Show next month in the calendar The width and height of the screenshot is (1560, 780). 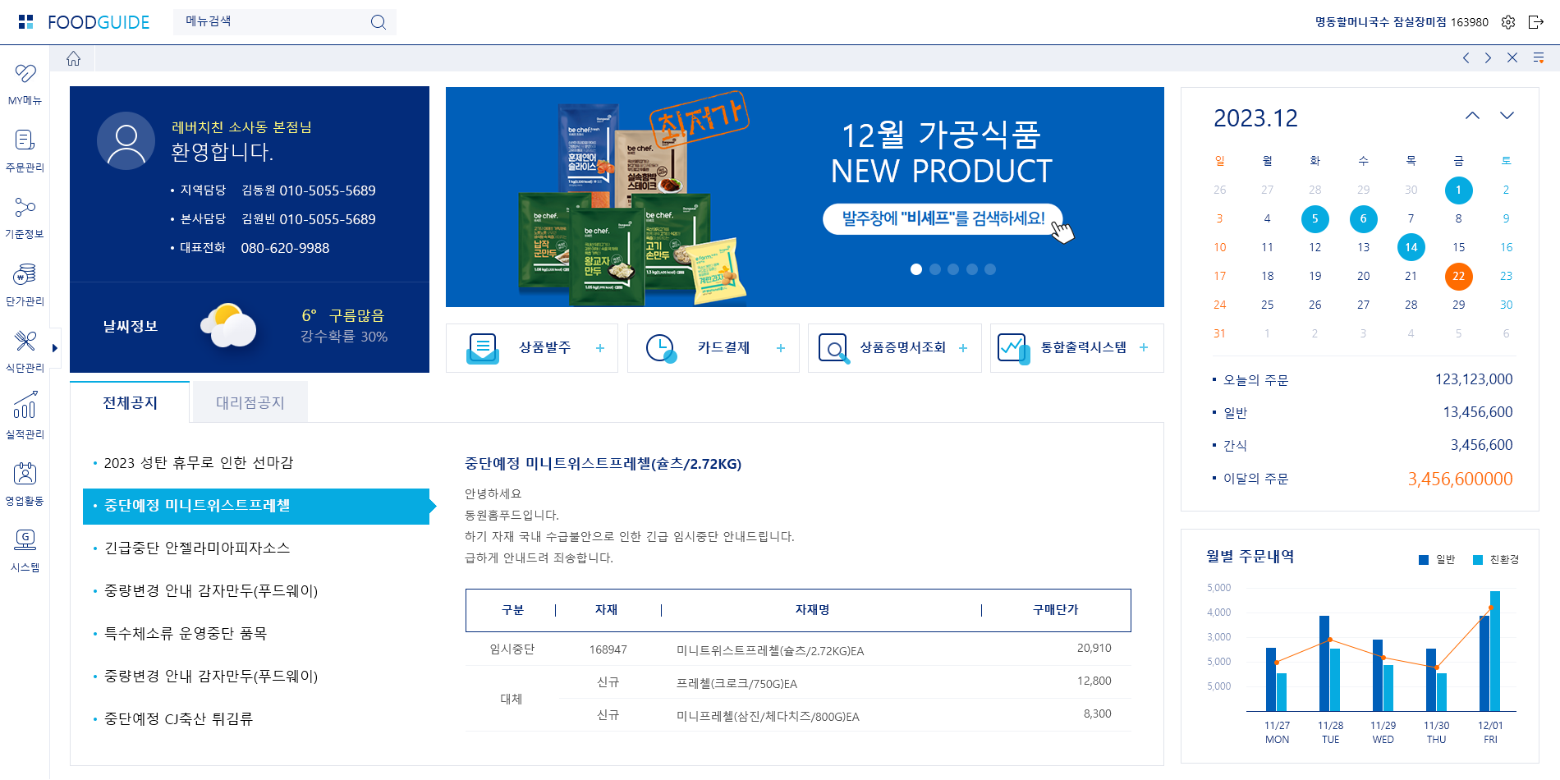click(1507, 116)
